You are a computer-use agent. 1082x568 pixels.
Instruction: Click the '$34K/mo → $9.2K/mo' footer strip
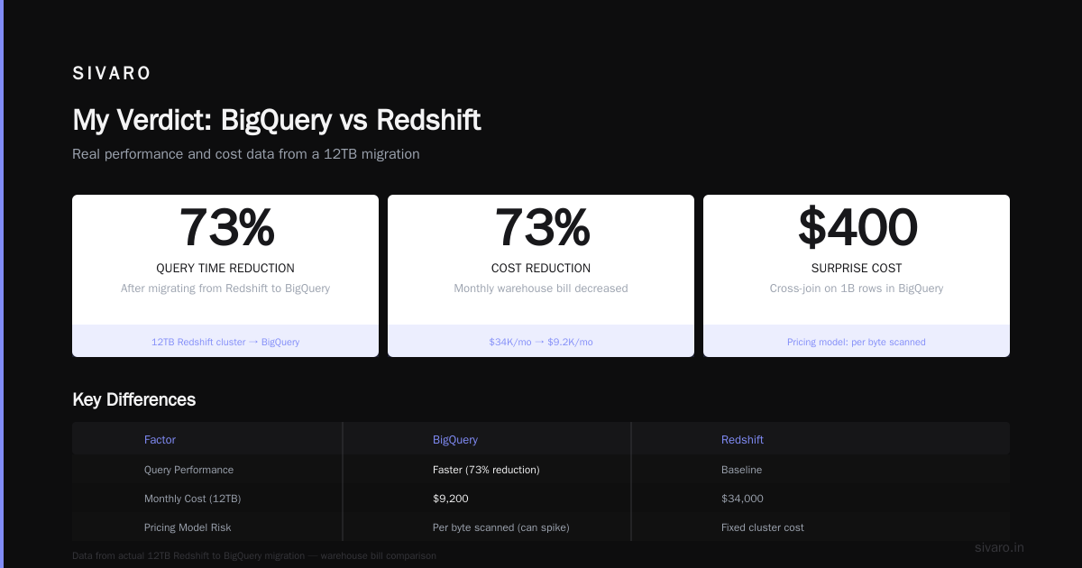541,342
